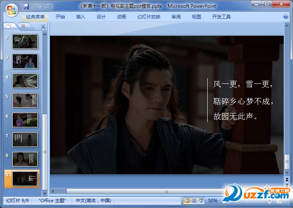Click thumbnail pane scroll up arrow

(x=45, y=34)
